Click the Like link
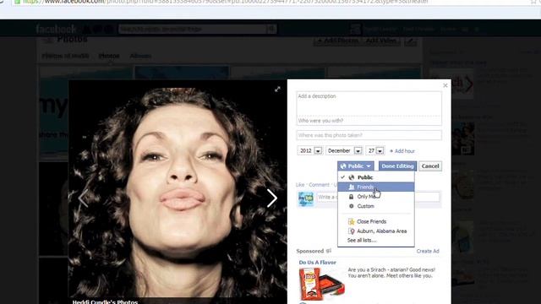The image size is (541, 304). 300,185
